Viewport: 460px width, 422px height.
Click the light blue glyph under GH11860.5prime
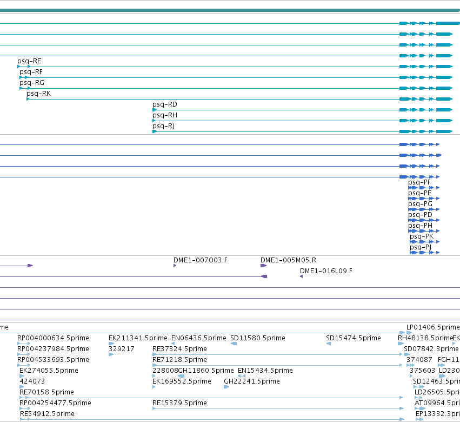(181, 376)
